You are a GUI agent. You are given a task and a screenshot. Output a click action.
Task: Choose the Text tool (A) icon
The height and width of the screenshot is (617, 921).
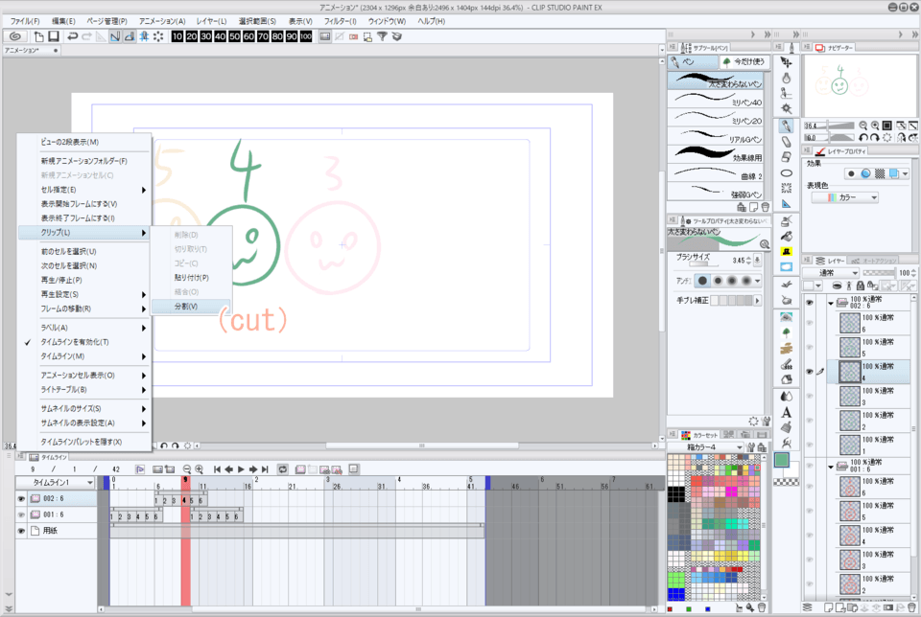(787, 412)
